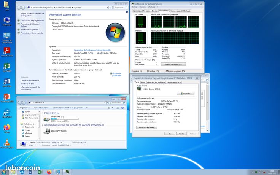This screenshot has height=175, width=280.
Task: Click the Windows Start button
Action: click(x=4, y=172)
